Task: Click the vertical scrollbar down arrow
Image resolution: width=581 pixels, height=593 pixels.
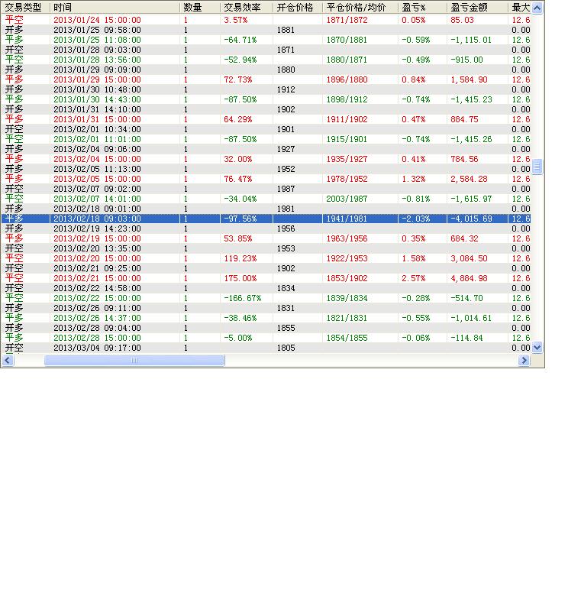Action: [537, 347]
